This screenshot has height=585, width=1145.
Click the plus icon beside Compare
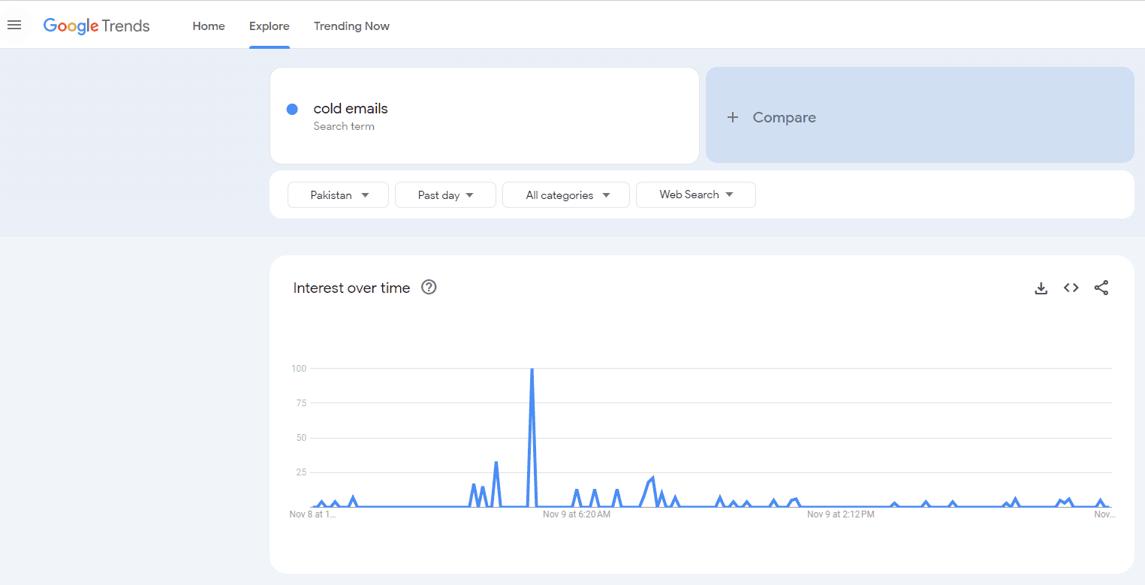[x=733, y=117]
